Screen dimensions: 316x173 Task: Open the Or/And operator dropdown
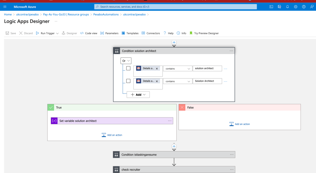[126, 61]
